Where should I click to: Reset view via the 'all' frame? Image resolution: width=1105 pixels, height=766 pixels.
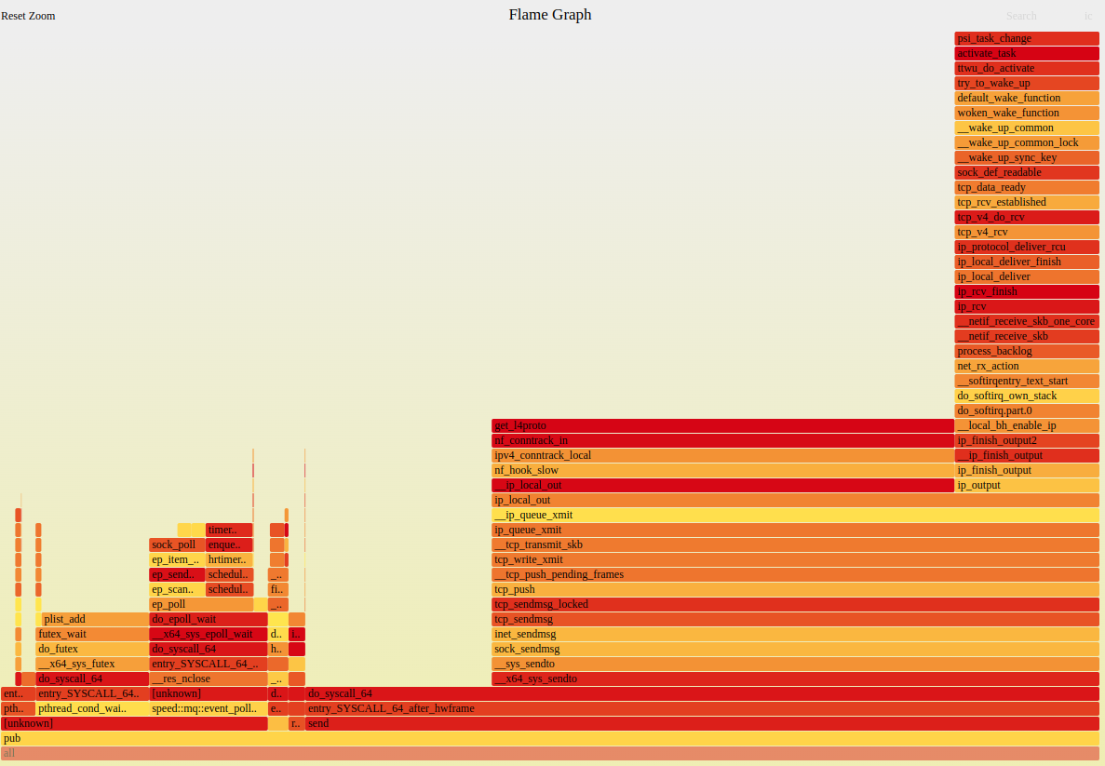point(549,753)
